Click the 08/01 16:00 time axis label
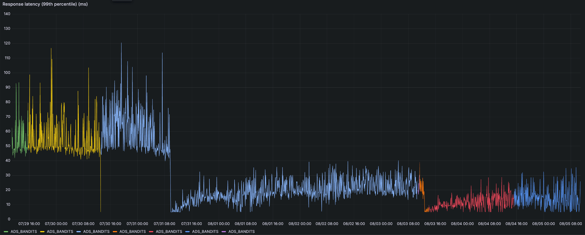The height and width of the screenshot is (235, 585). pos(273,224)
